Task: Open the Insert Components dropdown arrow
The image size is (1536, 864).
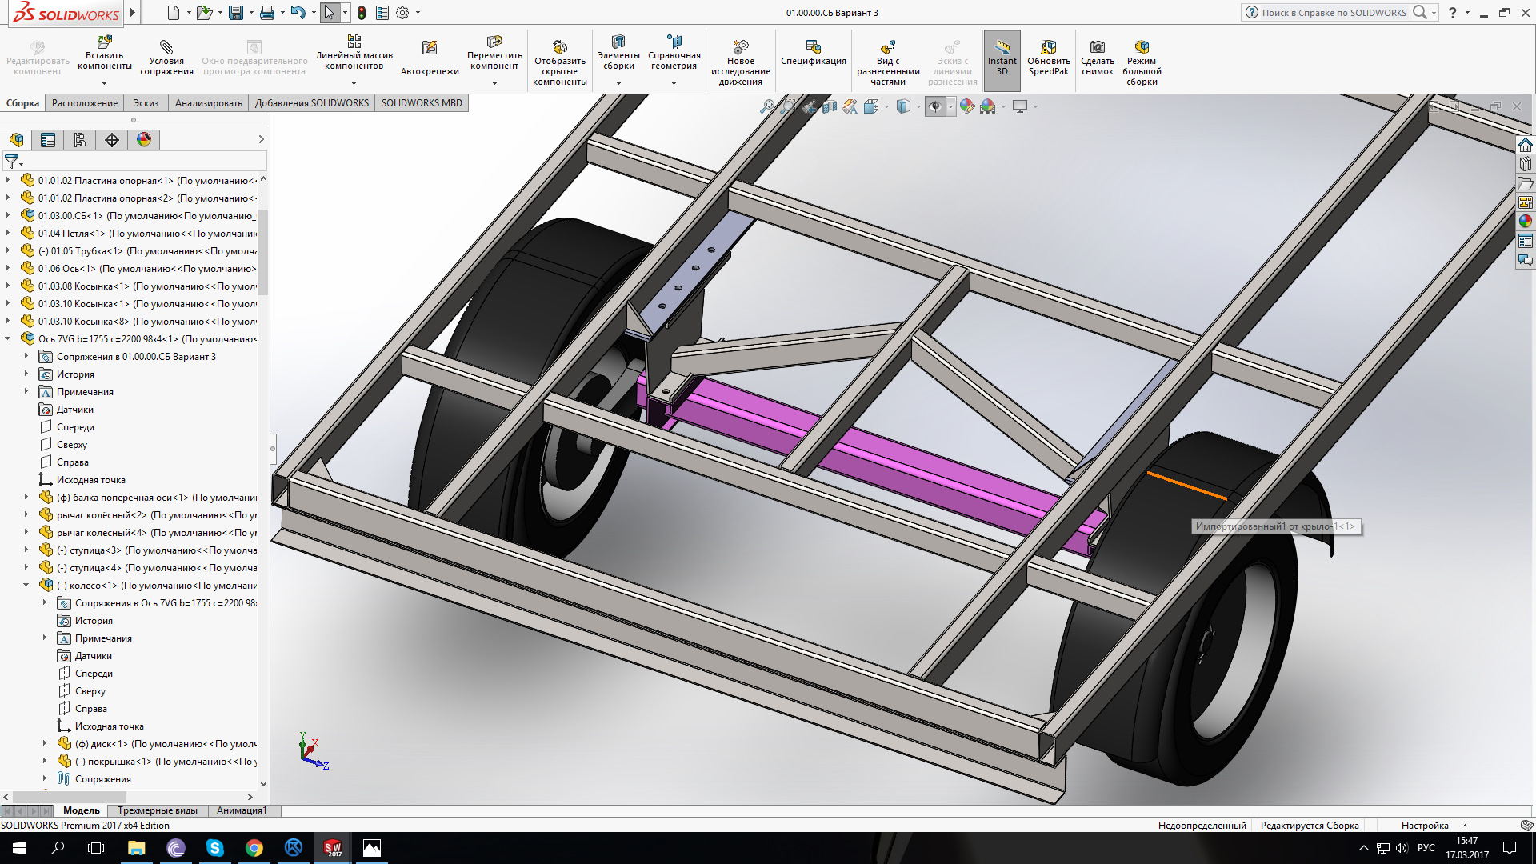Action: (x=104, y=83)
